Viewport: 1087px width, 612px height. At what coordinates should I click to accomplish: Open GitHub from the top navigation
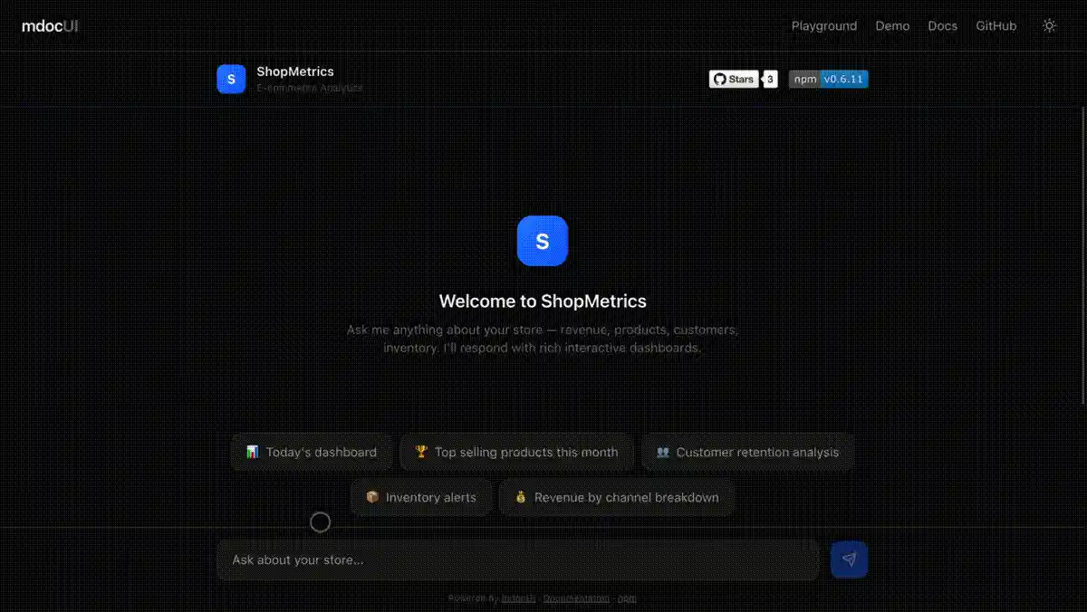point(996,25)
